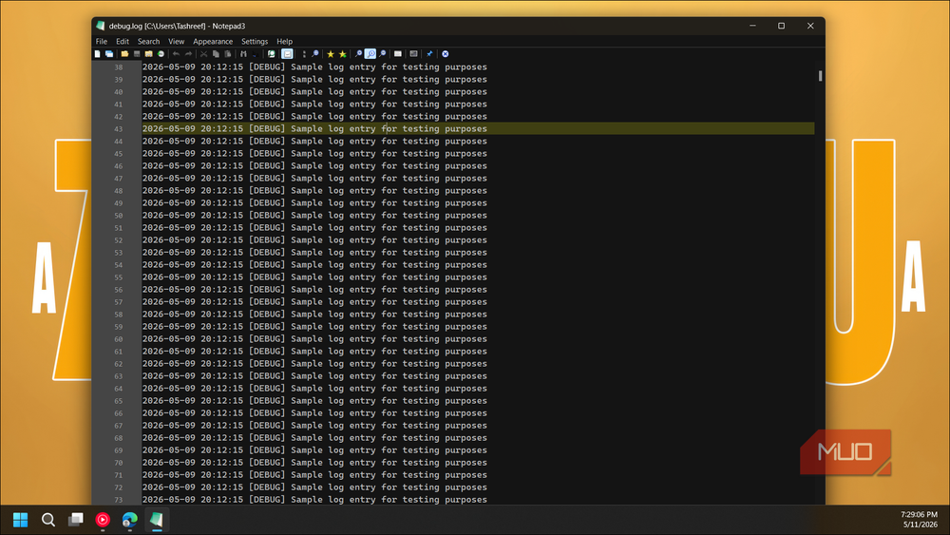Click the Paste clipboard icon
Viewport: 950px width, 535px height.
click(x=228, y=54)
